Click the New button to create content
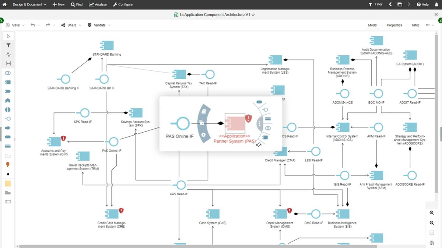Screen dimensions: 442x248 (58, 4)
